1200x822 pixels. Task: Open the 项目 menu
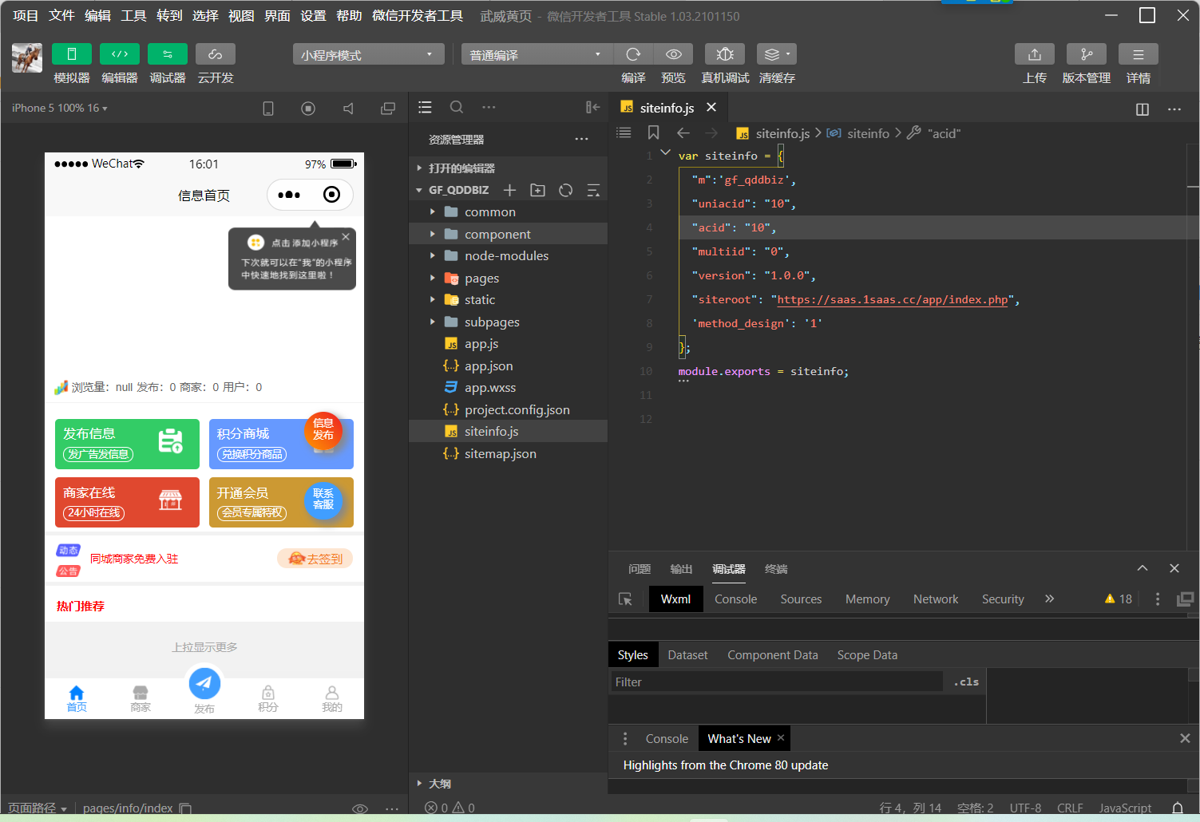(x=26, y=16)
